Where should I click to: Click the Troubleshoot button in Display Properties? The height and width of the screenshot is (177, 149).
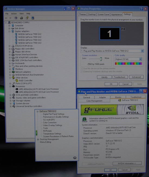tap(120, 77)
